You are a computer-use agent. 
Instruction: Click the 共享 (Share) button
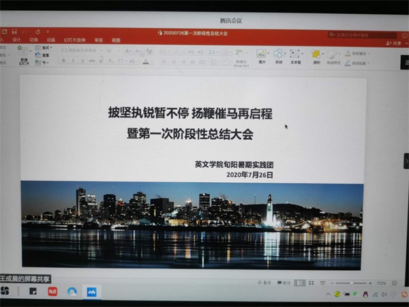(393, 43)
